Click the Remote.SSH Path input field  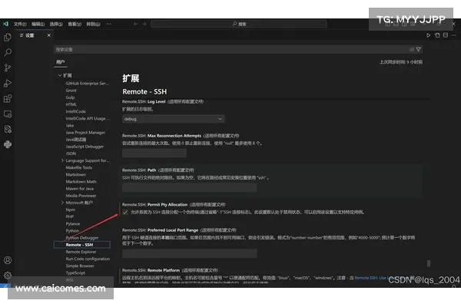point(189,188)
